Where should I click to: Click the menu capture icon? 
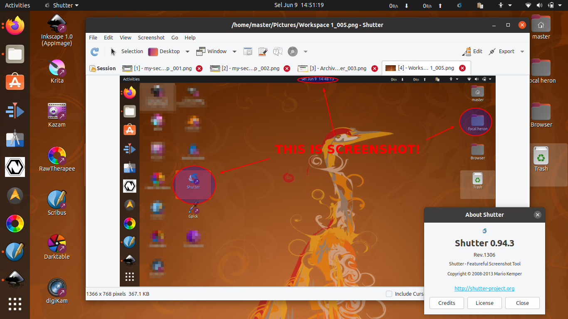[x=263, y=52]
